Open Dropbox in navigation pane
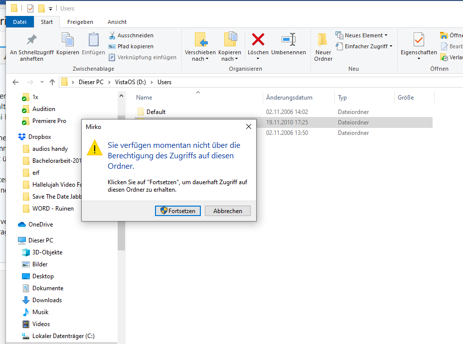The height and width of the screenshot is (344, 463). click(x=39, y=137)
